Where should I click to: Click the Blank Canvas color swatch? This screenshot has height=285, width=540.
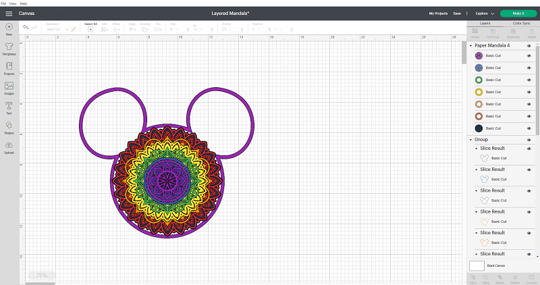pyautogui.click(x=477, y=265)
